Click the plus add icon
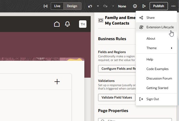Image resolution: width=179 pixels, height=121 pixels. coord(57,82)
